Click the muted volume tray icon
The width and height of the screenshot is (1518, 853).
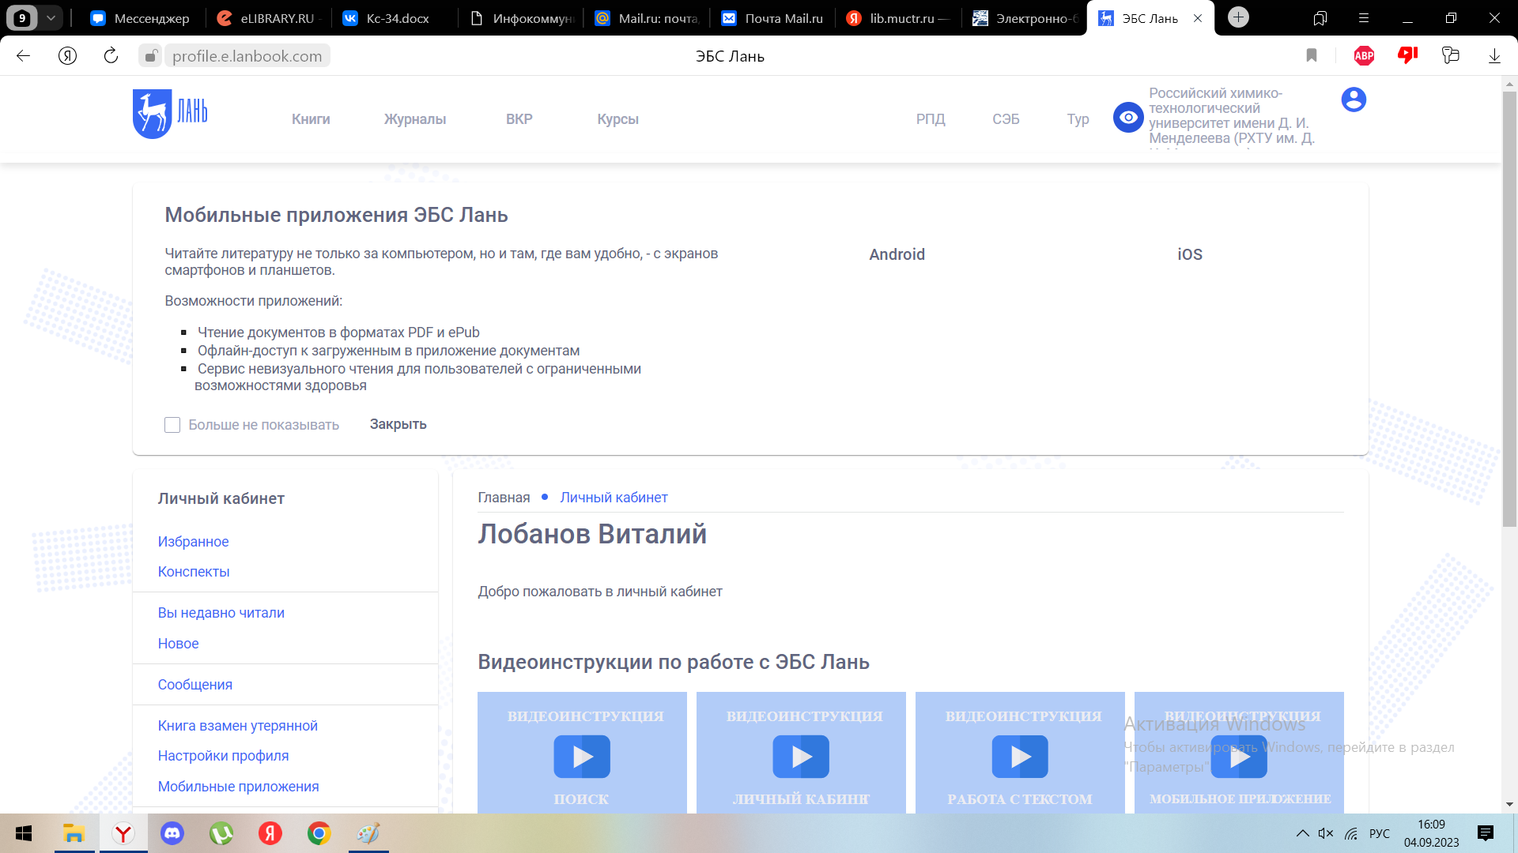pos(1326,833)
